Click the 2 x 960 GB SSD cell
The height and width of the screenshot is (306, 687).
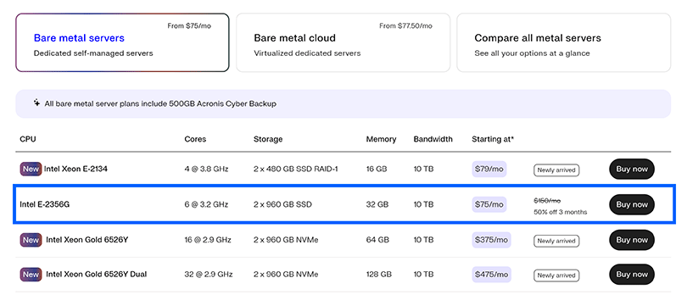click(282, 204)
